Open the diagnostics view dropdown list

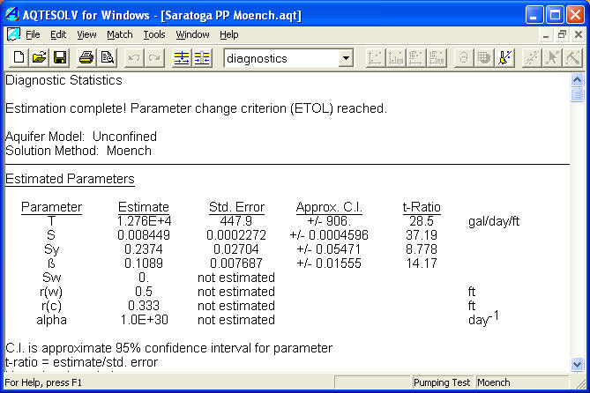[346, 58]
